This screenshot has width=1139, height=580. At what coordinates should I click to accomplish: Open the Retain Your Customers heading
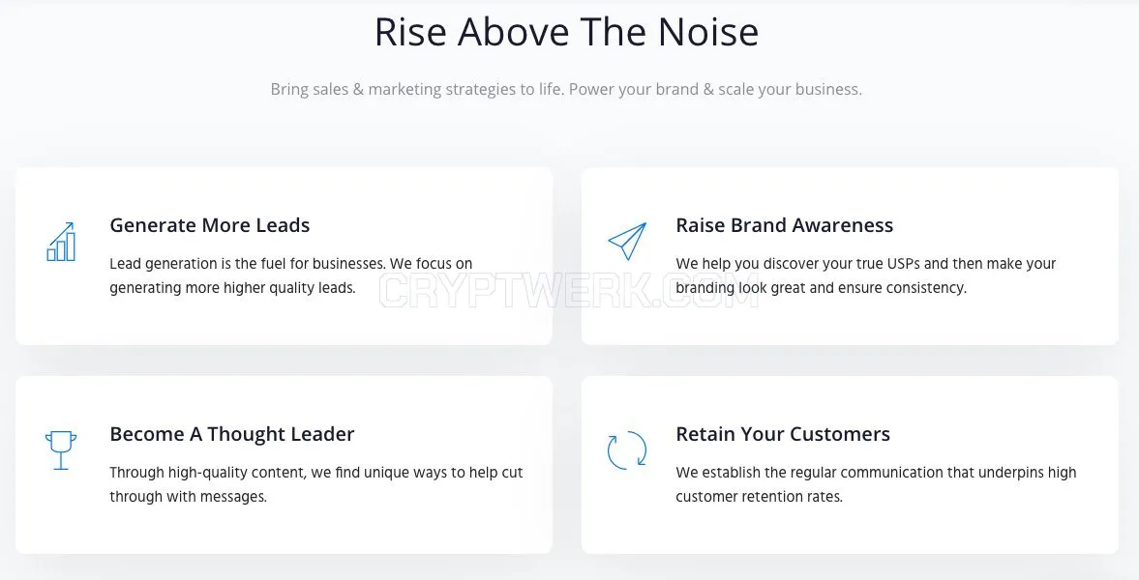pyautogui.click(x=783, y=434)
